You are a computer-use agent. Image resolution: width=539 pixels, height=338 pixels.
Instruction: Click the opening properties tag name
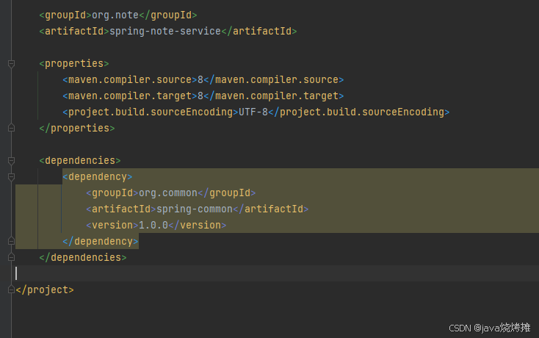74,64
